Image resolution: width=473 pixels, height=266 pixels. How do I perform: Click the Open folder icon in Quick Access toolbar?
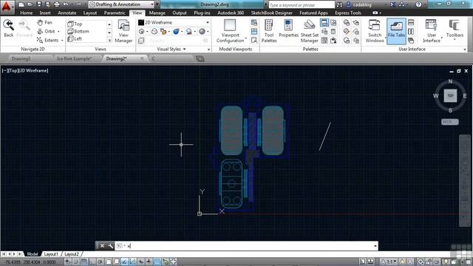click(x=30, y=4)
